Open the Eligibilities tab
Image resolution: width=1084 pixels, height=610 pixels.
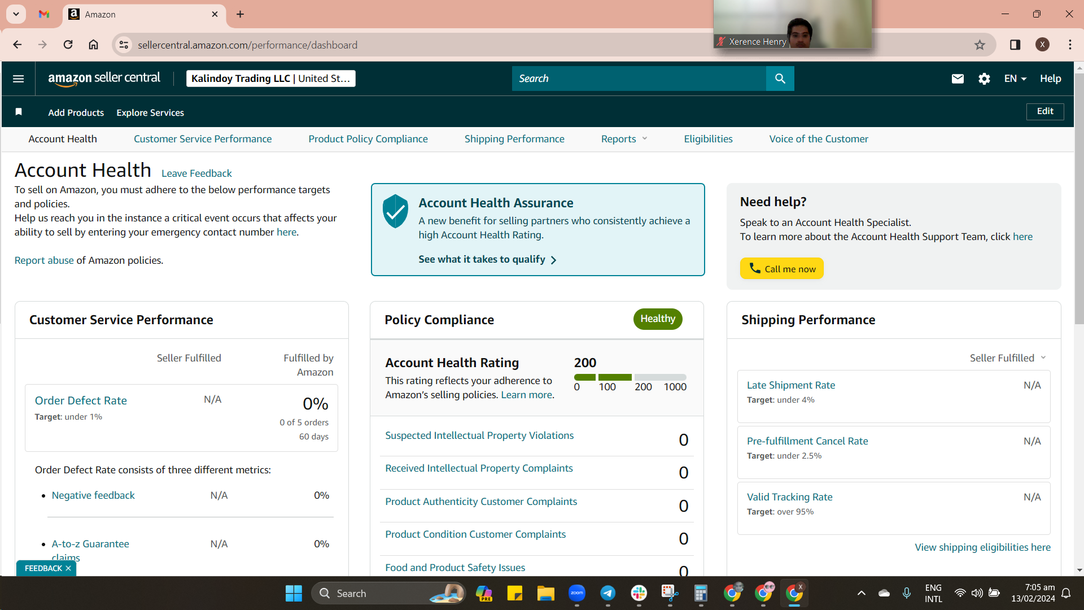click(708, 139)
